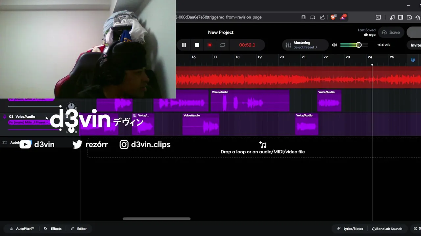
Task: Mute master volume via speaker icon
Action: tap(334, 45)
